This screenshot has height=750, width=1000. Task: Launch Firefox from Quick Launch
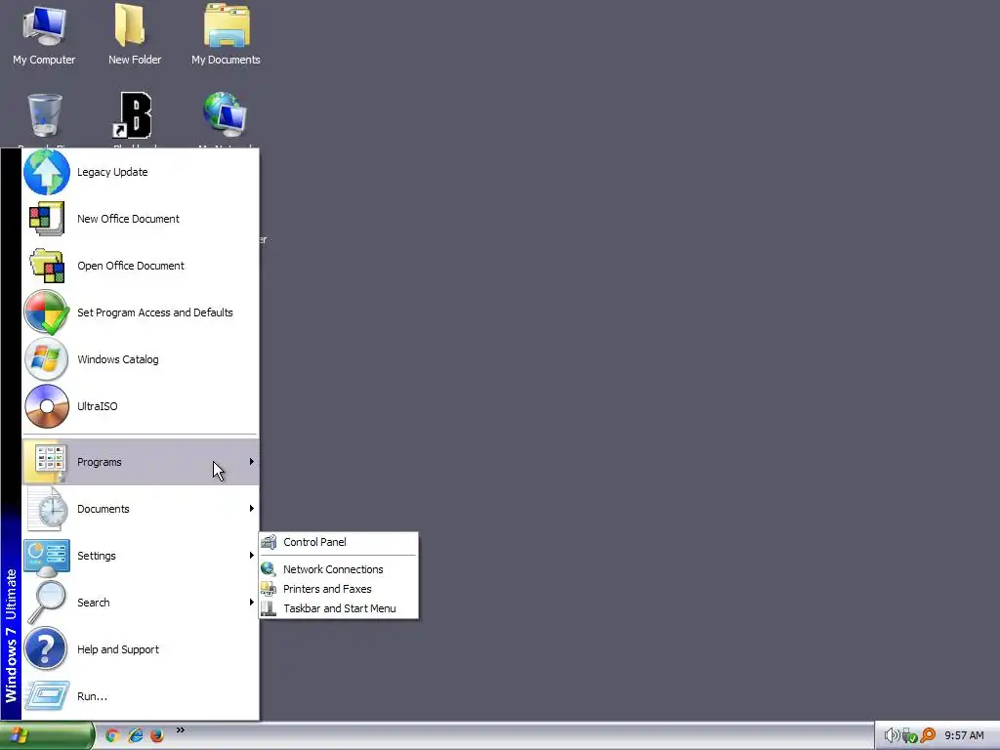pos(157,736)
